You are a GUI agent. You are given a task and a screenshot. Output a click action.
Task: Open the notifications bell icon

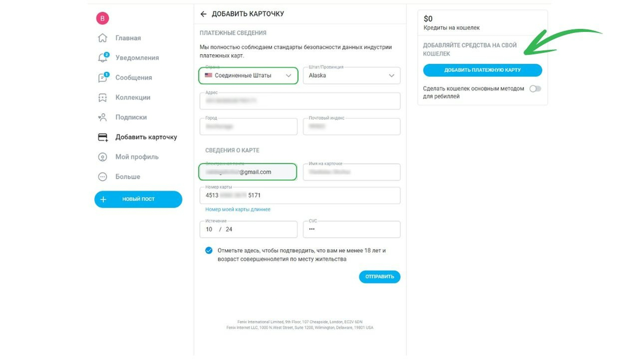click(x=103, y=58)
